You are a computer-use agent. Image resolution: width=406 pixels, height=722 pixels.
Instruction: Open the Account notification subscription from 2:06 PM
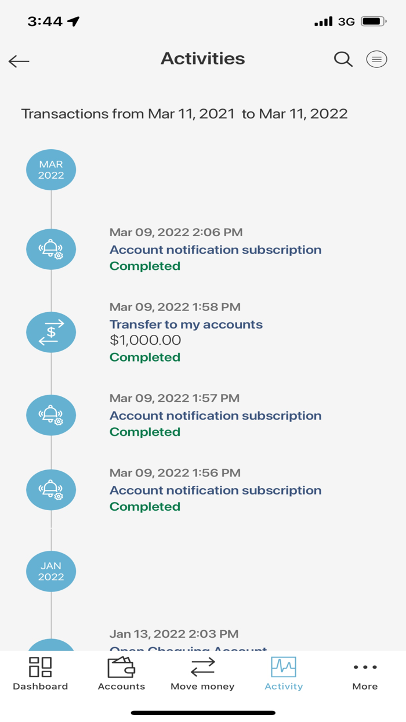(216, 250)
